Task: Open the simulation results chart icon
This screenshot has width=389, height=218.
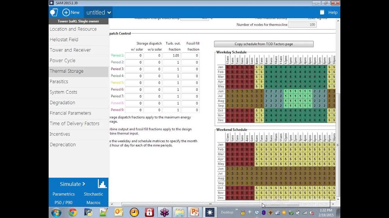Action: click(102, 184)
